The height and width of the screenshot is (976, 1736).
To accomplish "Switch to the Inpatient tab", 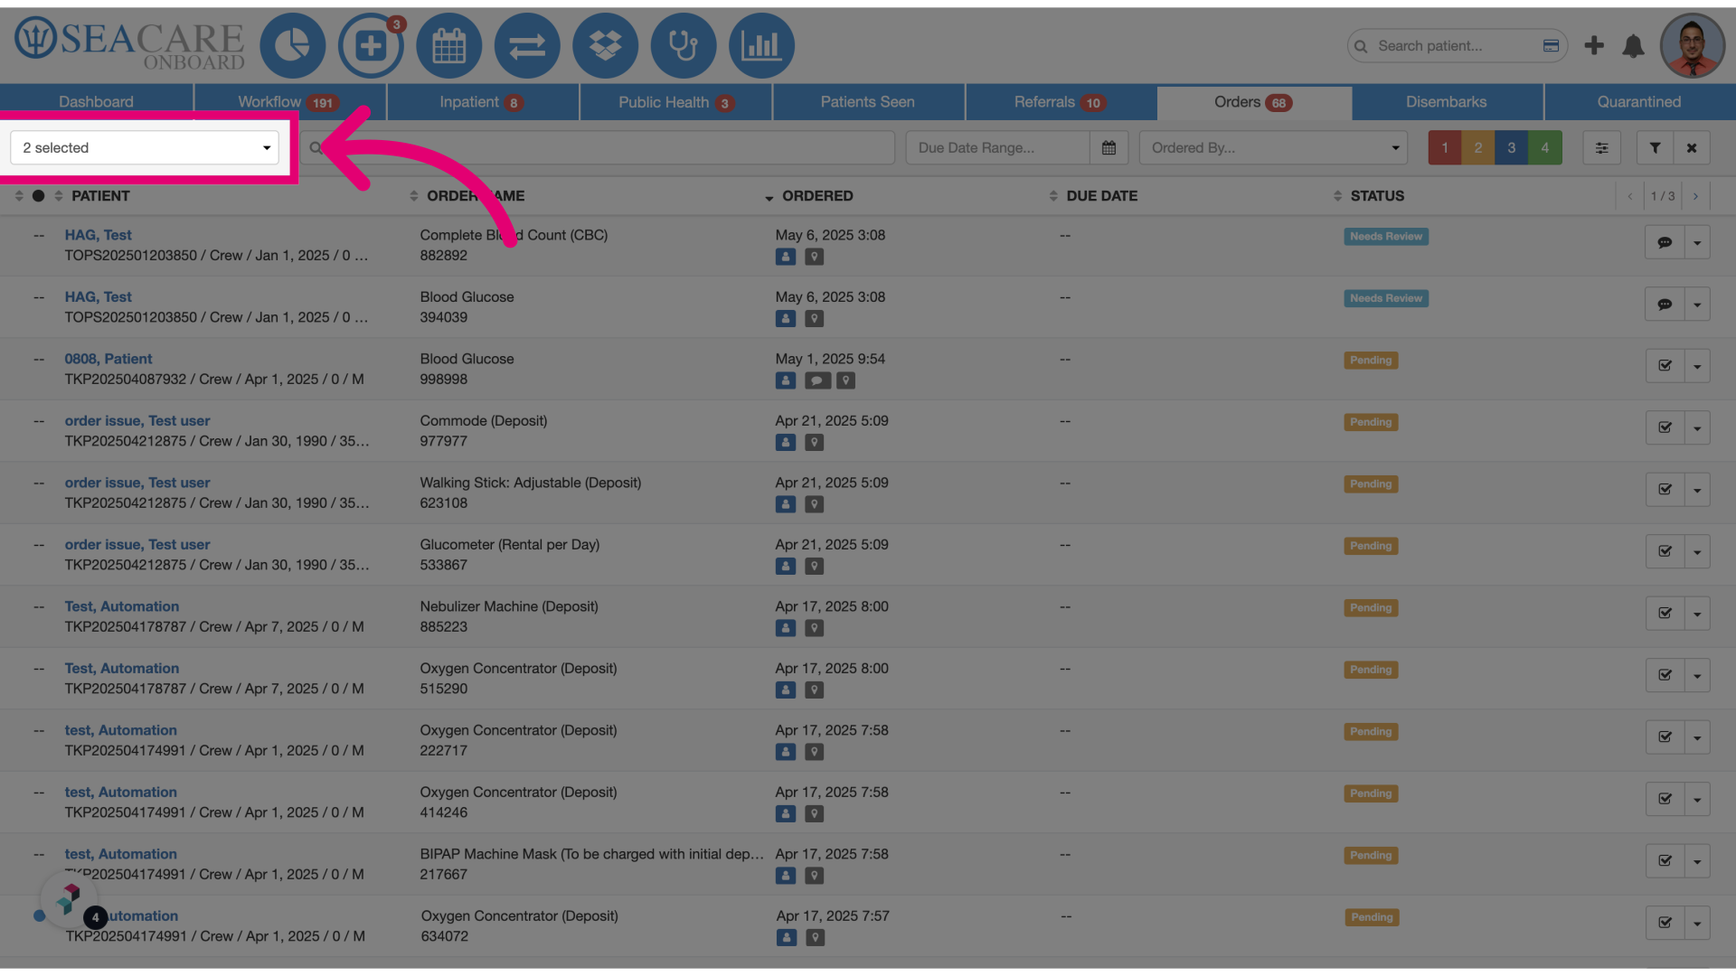I will click(x=483, y=102).
